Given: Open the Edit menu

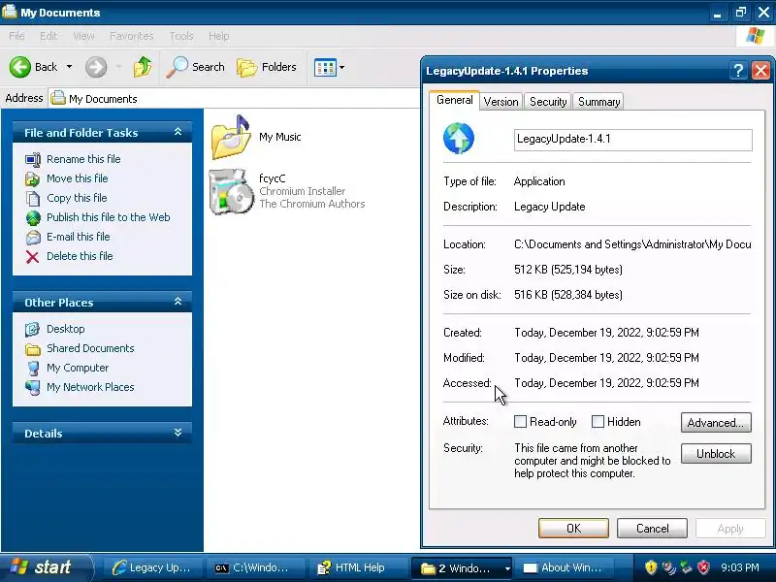Looking at the screenshot, I should tap(48, 36).
